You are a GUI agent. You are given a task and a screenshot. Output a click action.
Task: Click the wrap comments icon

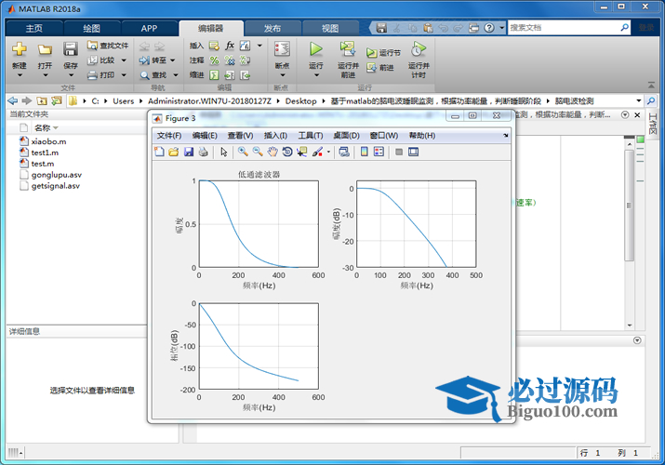point(245,60)
